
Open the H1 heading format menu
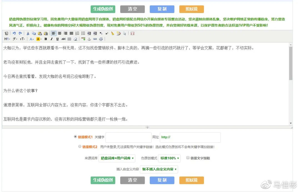[7, 39]
